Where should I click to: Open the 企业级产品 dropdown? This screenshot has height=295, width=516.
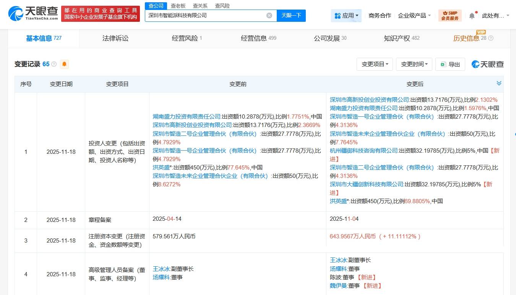414,16
